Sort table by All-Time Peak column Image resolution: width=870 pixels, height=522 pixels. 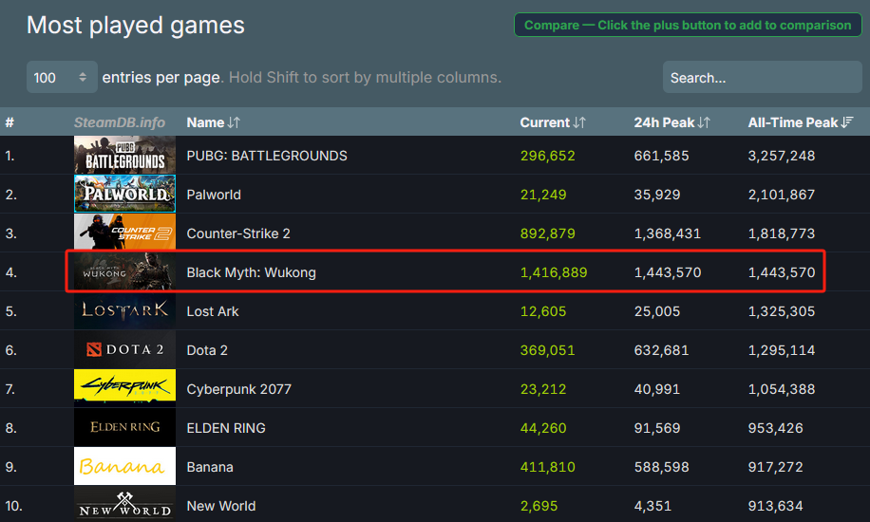click(800, 122)
